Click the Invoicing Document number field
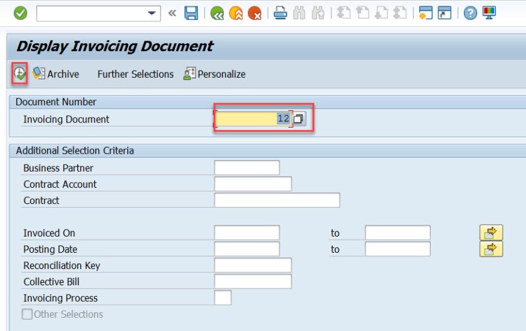Viewport: 526px width, 331px height. coord(253,118)
